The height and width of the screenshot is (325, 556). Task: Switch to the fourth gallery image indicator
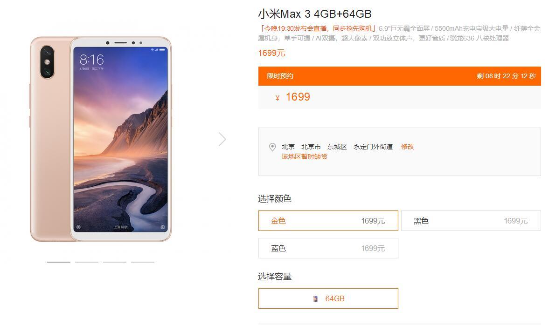(143, 262)
